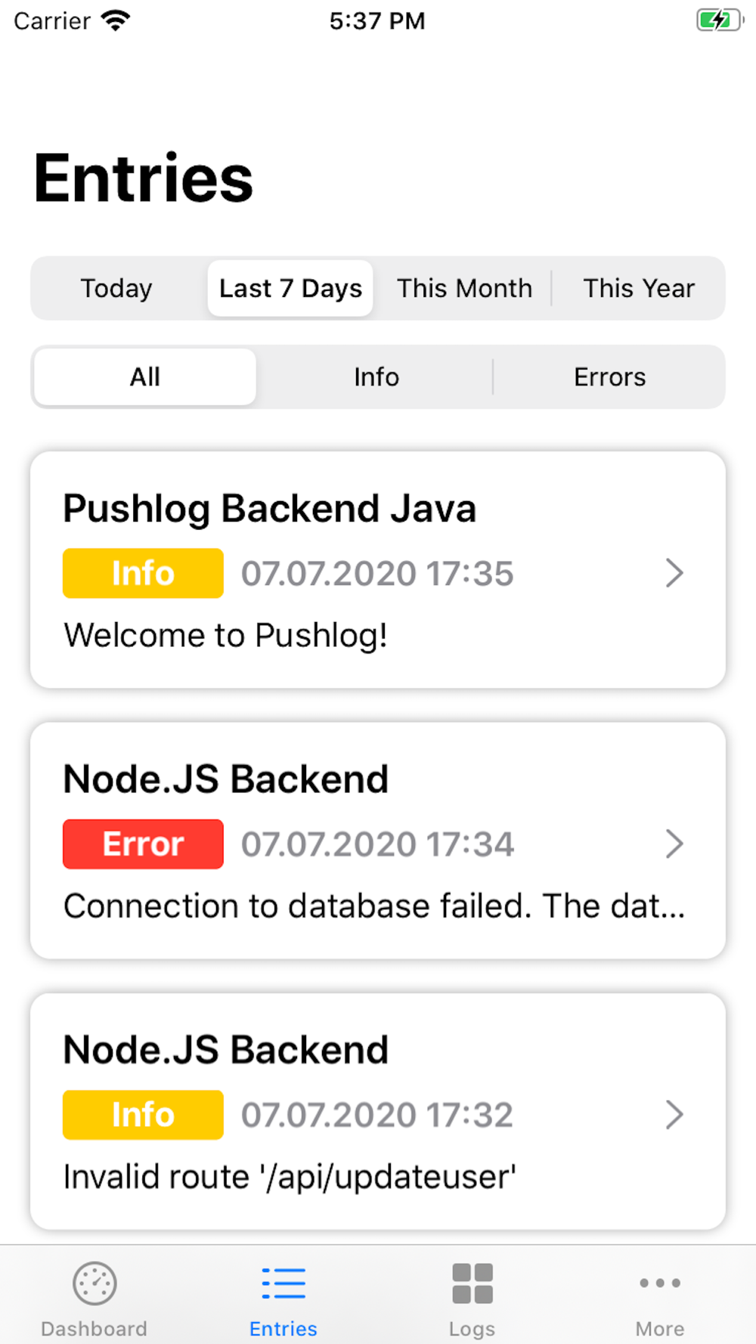
Task: Expand the 17:32 Node.JS entry chevron
Action: click(x=674, y=1114)
